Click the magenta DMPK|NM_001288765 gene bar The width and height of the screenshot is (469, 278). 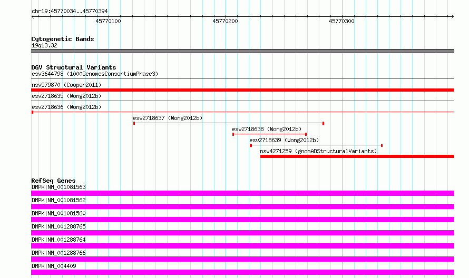pos(242,233)
